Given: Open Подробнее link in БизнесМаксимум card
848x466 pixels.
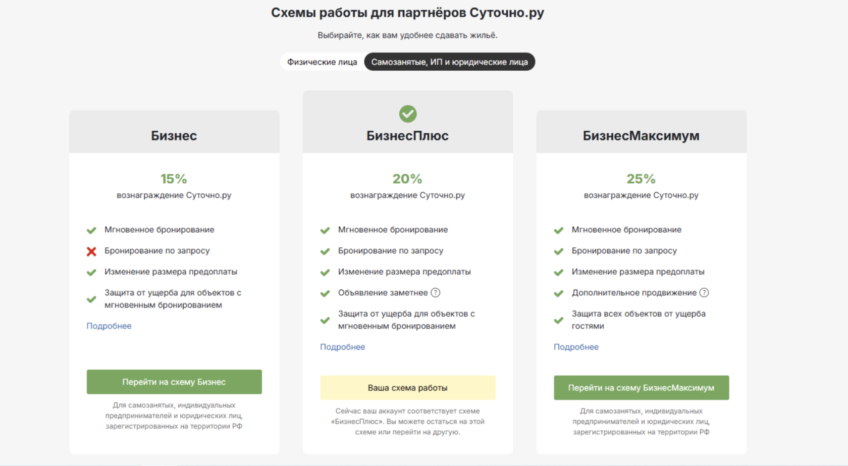Looking at the screenshot, I should coord(576,347).
